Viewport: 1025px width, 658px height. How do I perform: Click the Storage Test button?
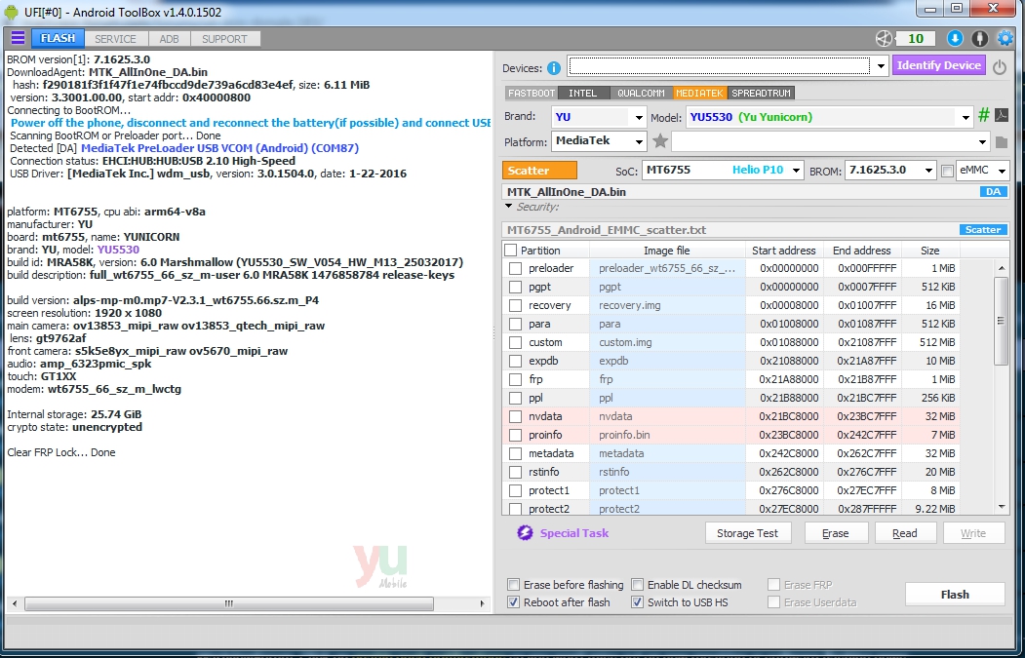(748, 533)
